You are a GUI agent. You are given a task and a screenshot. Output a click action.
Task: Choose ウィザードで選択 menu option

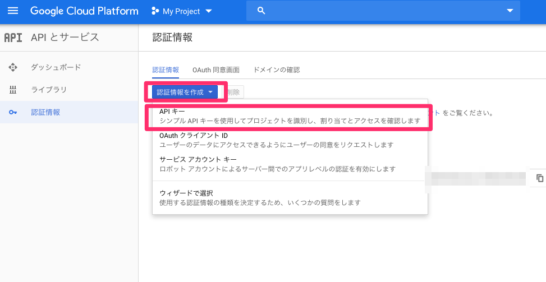point(290,197)
